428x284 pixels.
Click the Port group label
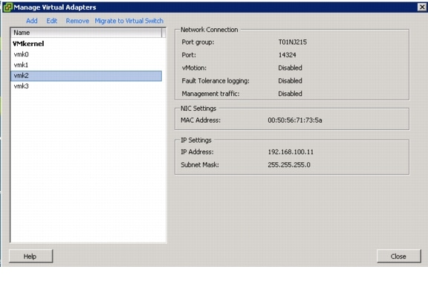(x=198, y=42)
